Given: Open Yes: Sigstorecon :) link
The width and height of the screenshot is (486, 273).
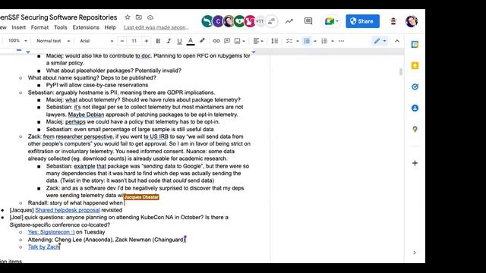Looking at the screenshot, I should pos(51,232).
